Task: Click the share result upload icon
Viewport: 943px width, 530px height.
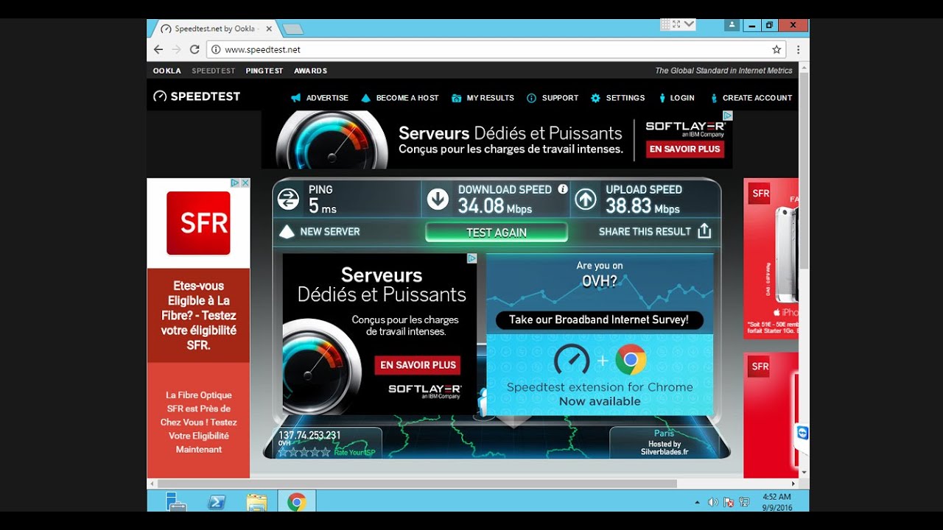Action: 704,231
